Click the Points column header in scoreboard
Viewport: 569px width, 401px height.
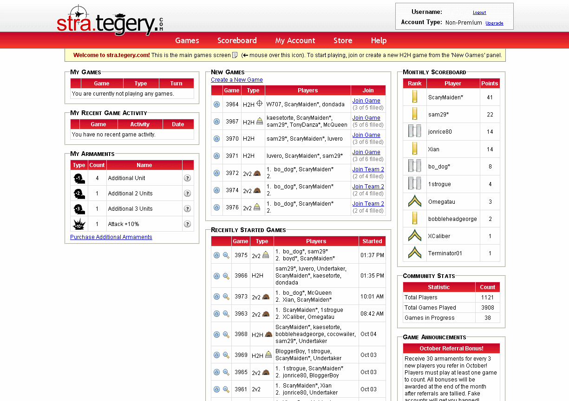coord(490,84)
